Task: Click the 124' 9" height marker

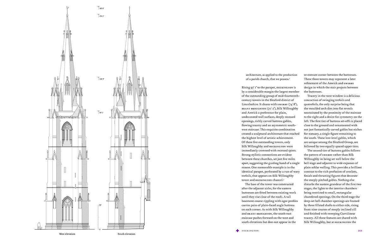Action: click(101, 79)
